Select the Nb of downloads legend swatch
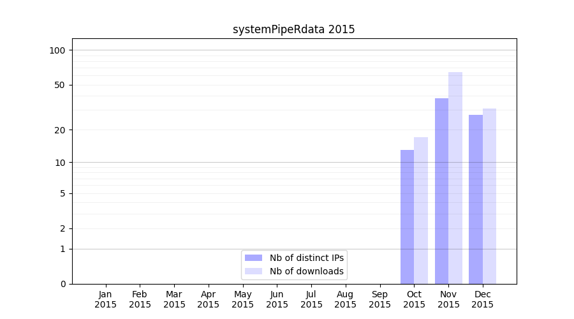Screen dimensions: 574x319 coord(253,271)
